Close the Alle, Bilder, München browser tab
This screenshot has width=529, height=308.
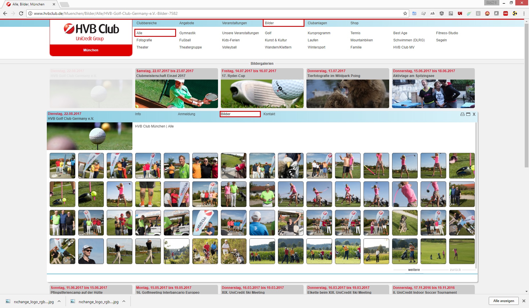pyautogui.click(x=54, y=4)
